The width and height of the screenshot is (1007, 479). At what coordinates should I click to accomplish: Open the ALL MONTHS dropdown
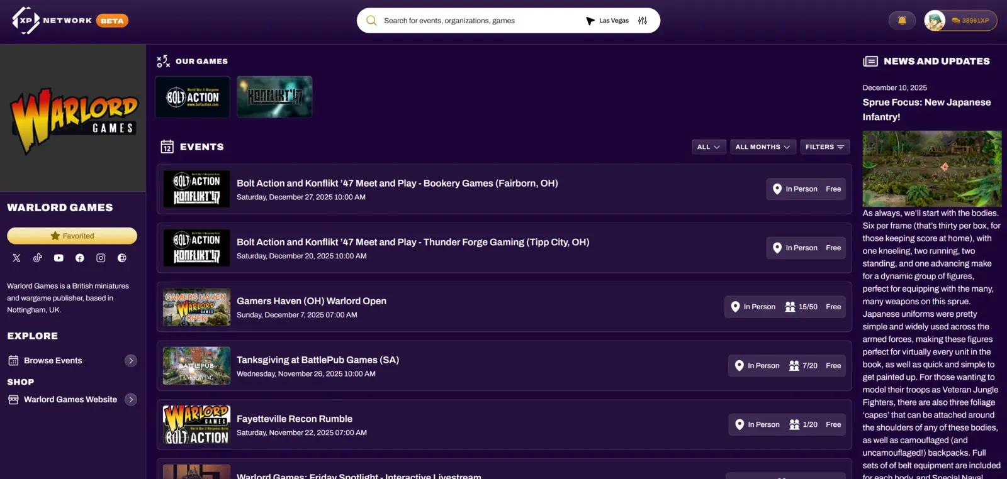pos(762,147)
